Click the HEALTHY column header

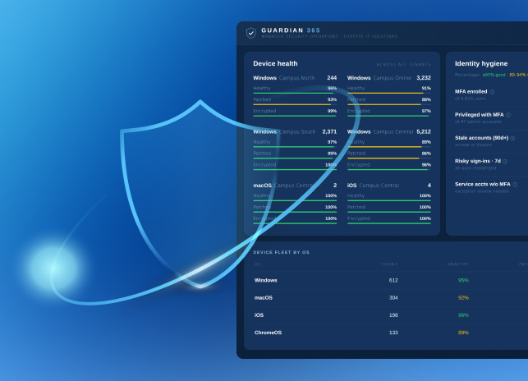coord(457,264)
